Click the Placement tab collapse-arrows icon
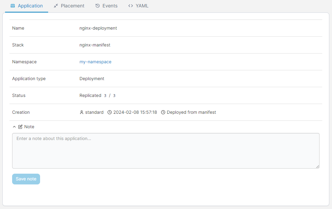 56,6
